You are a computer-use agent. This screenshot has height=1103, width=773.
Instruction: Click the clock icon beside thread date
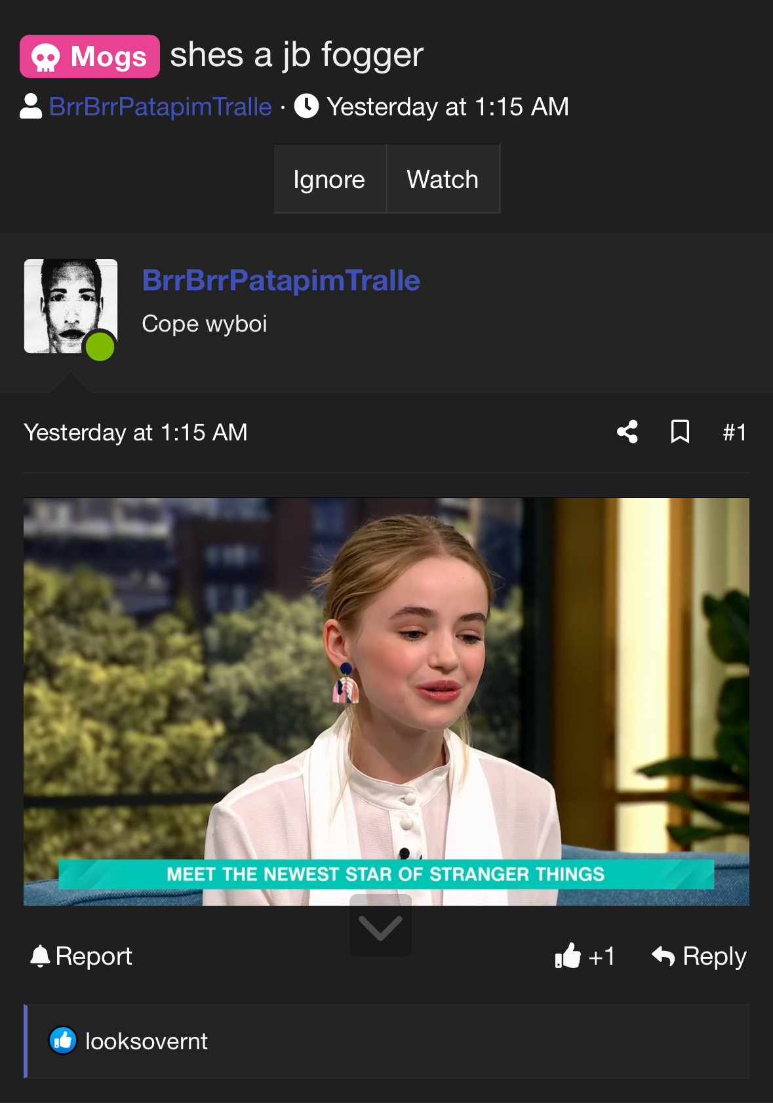click(x=306, y=106)
